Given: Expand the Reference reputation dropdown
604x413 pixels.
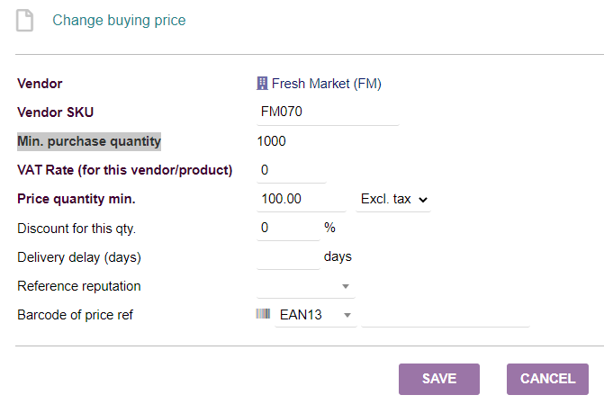Looking at the screenshot, I should [305, 286].
